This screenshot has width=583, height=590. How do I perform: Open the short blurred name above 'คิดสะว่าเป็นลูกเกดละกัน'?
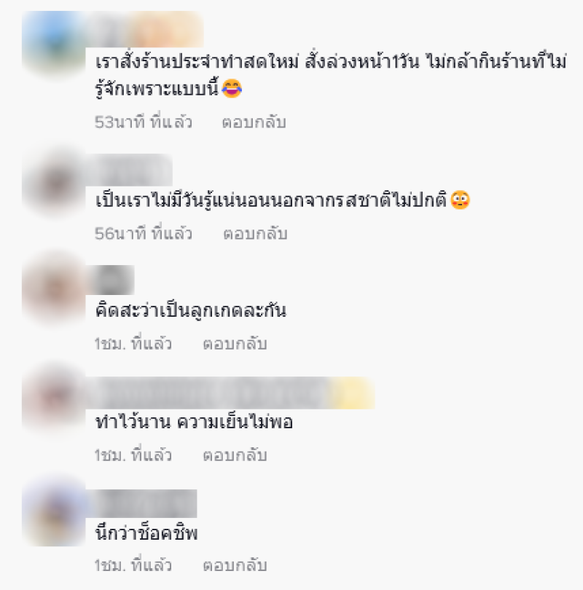(x=110, y=280)
